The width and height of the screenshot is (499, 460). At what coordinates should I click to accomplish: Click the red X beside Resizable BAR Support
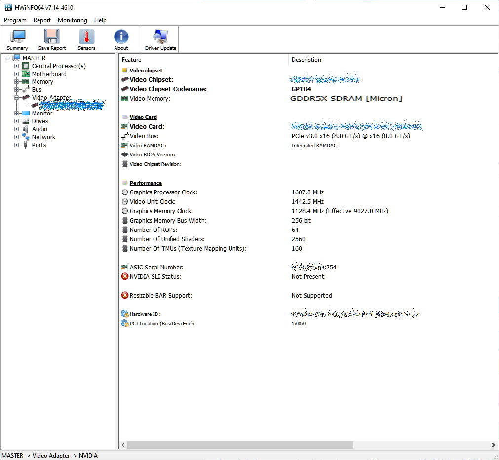[125, 295]
